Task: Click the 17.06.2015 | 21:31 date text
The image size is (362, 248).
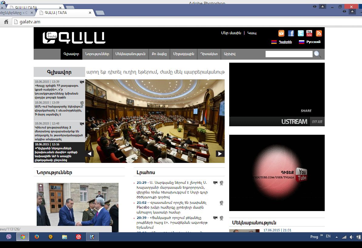Action: coord(277,230)
